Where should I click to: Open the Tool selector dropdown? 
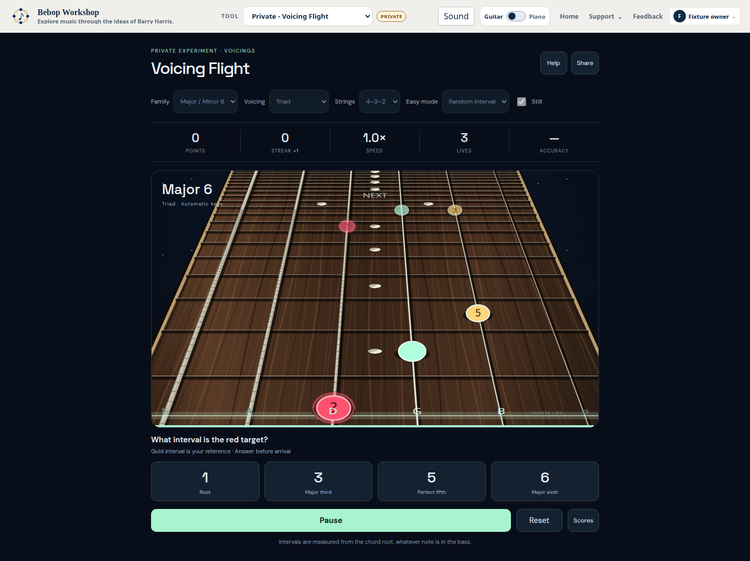click(307, 16)
